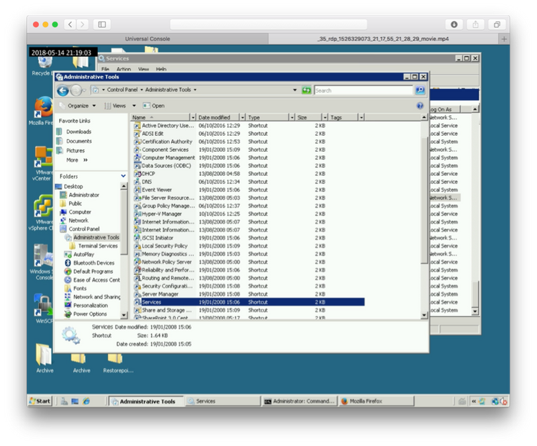Select Bluetooth Devices in folder tree
Image resolution: width=537 pixels, height=446 pixels.
(x=93, y=263)
